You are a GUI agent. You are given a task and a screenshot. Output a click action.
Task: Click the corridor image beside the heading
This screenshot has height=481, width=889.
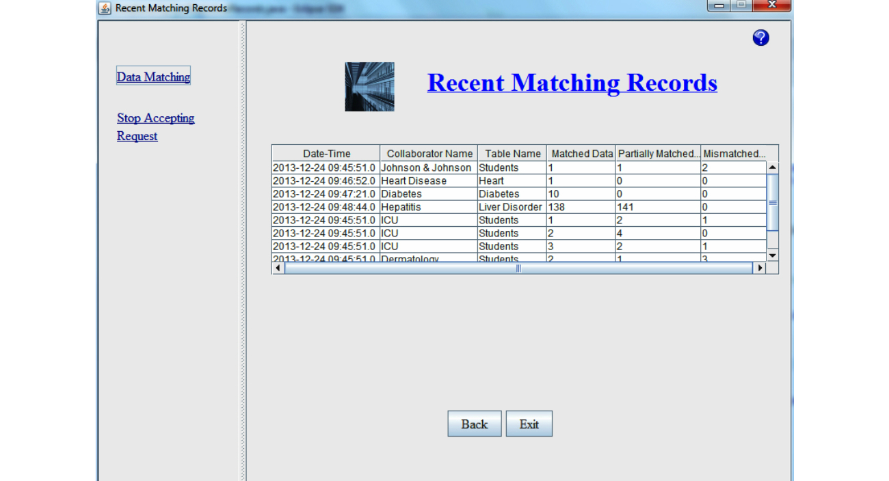coord(369,87)
